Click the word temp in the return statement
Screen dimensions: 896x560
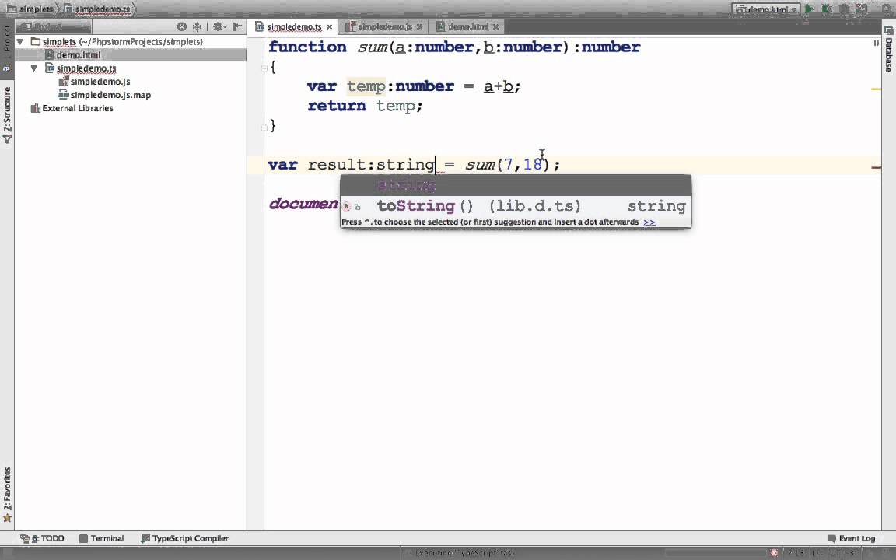coord(395,107)
